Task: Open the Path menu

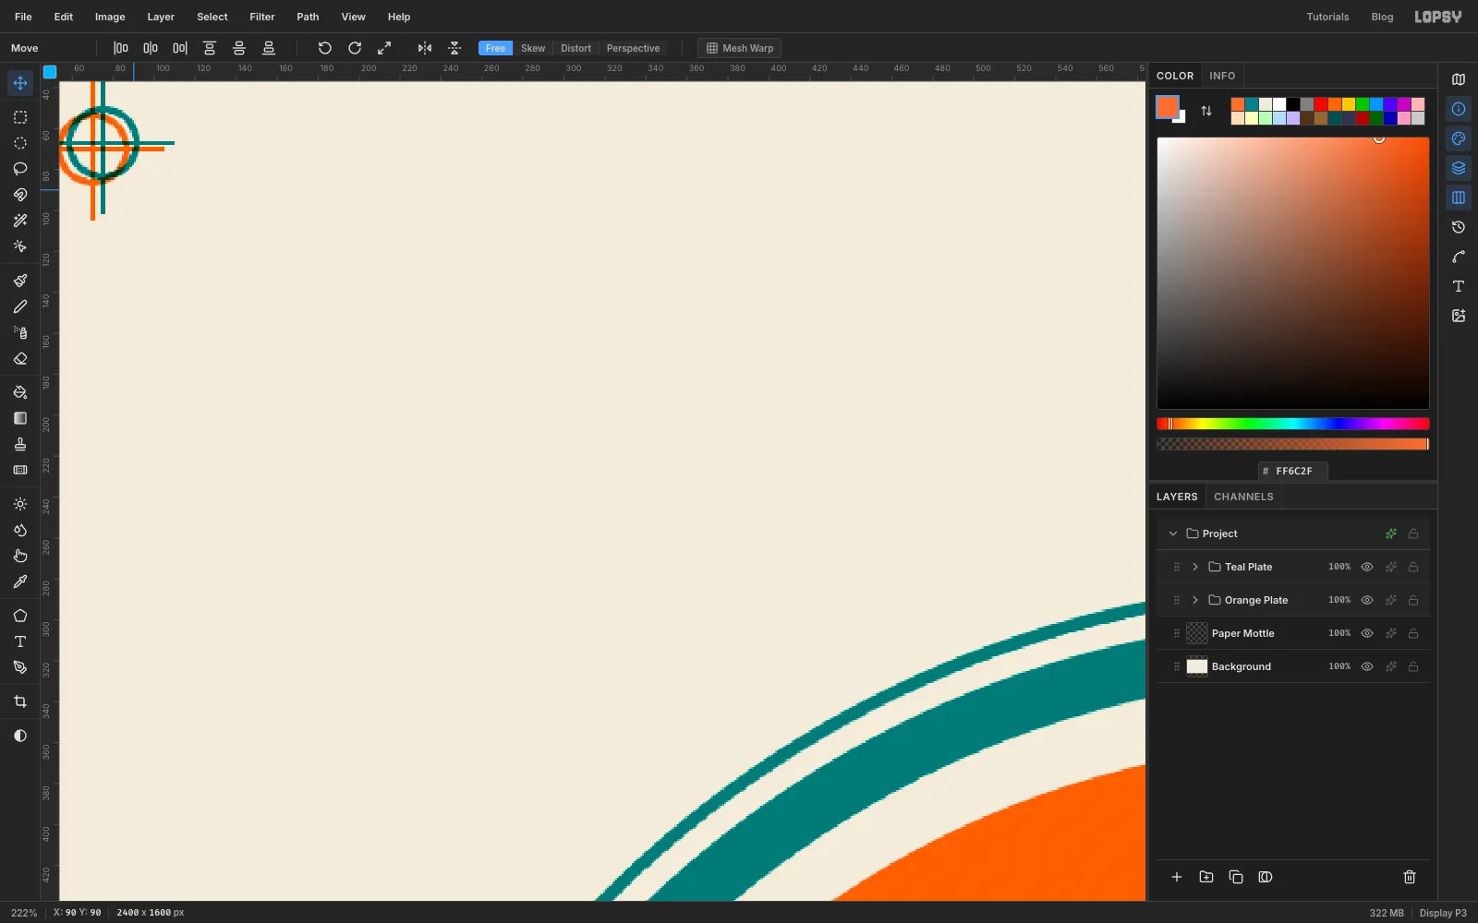Action: pos(308,17)
